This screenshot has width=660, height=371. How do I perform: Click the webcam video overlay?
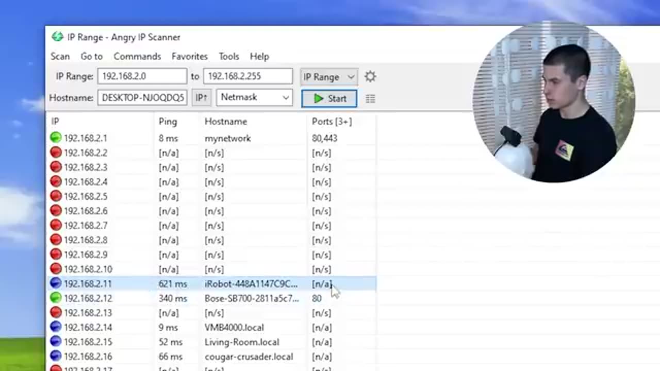tap(553, 102)
